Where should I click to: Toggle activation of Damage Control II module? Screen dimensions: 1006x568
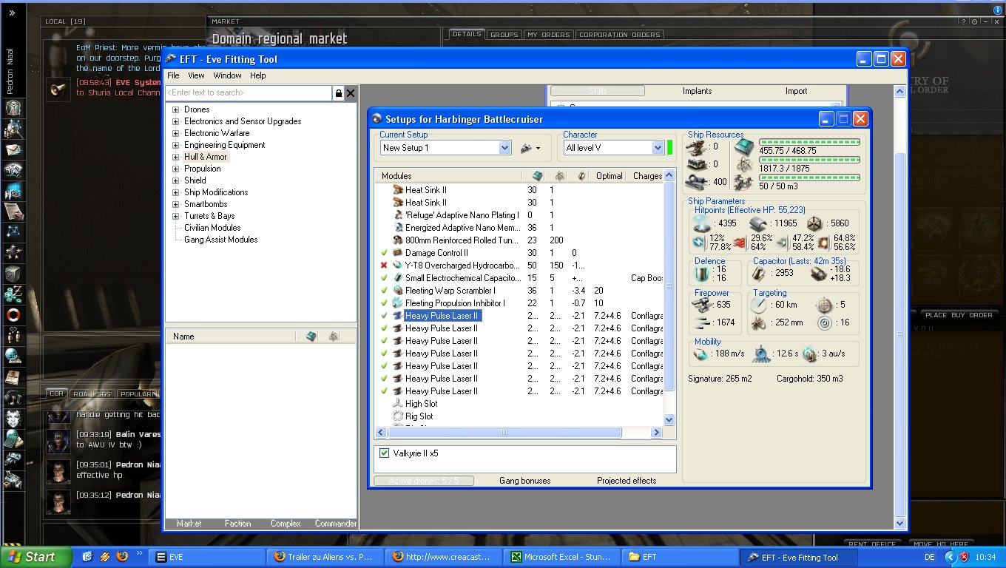(384, 253)
